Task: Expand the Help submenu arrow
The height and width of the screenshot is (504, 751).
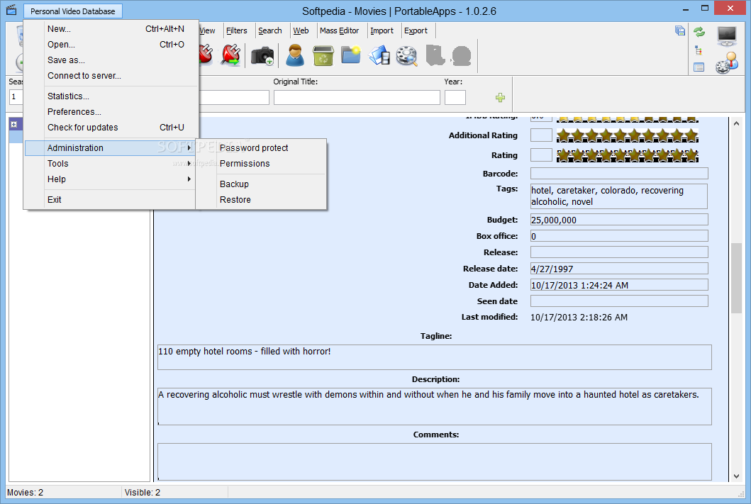Action: point(189,179)
